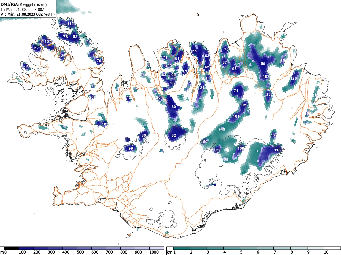
Task: Click the visibility value 71 on the map
Action: tap(236, 91)
